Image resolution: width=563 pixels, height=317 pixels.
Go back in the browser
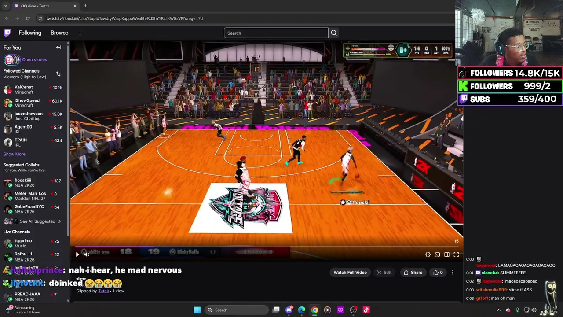point(7,18)
